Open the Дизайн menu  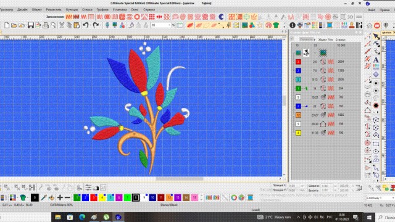pyautogui.click(x=22, y=10)
